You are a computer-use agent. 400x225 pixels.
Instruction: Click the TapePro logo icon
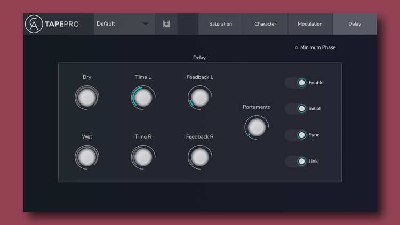(34, 24)
